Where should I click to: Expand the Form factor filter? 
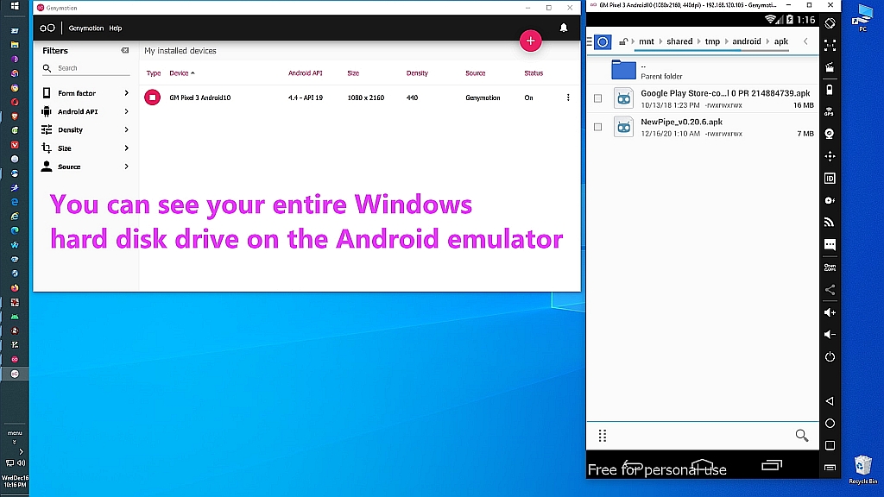tap(85, 93)
